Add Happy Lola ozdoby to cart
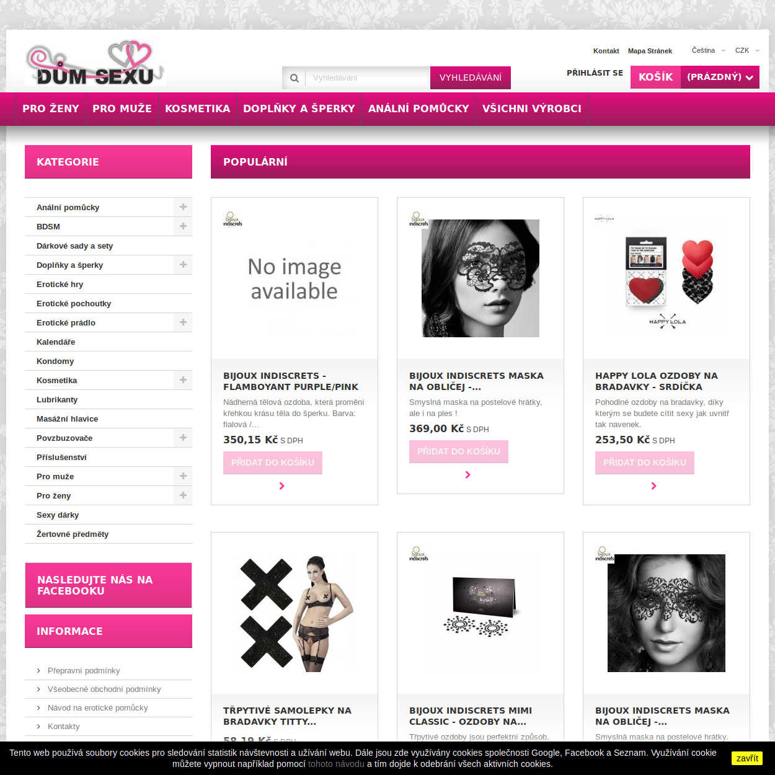This screenshot has height=775, width=775. coord(645,463)
